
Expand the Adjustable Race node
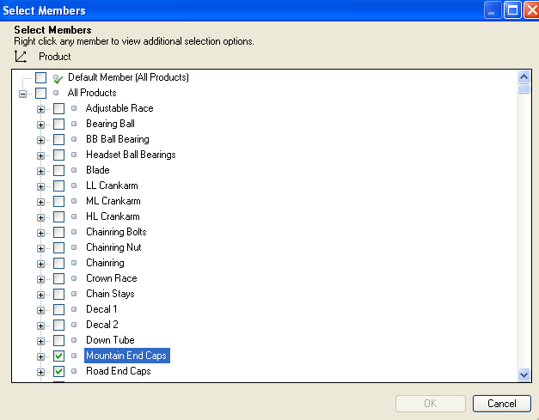coord(40,110)
